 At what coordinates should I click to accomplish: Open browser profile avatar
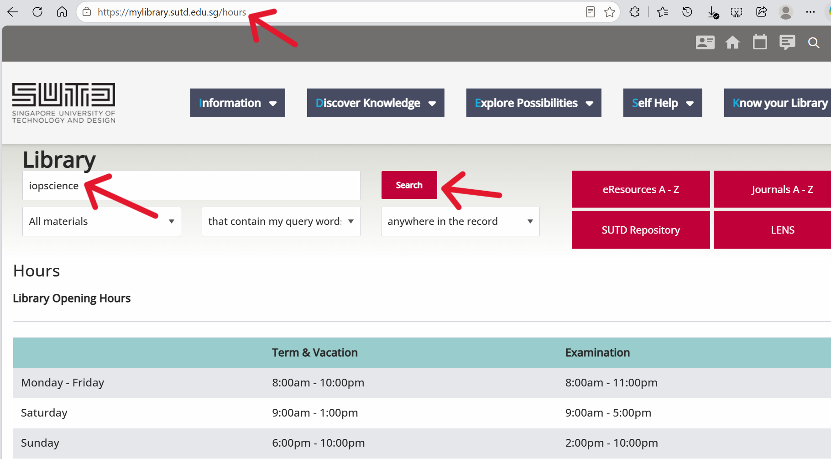[786, 12]
